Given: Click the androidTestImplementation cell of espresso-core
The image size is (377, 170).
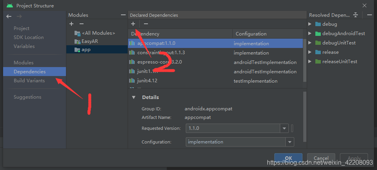Looking at the screenshot, I should pos(265,62).
